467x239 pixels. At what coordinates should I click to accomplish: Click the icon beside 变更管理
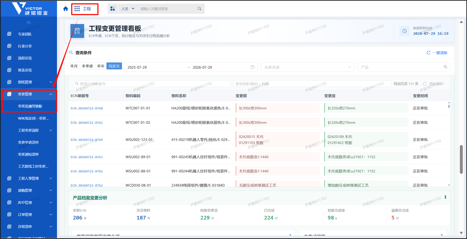click(x=9, y=94)
